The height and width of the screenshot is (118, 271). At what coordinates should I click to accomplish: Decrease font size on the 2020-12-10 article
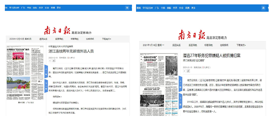(50, 61)
